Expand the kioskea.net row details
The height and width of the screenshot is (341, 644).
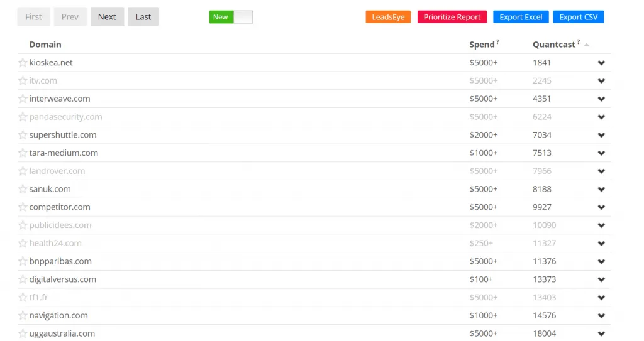601,63
